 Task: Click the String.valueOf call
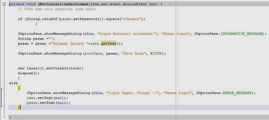[42, 19]
